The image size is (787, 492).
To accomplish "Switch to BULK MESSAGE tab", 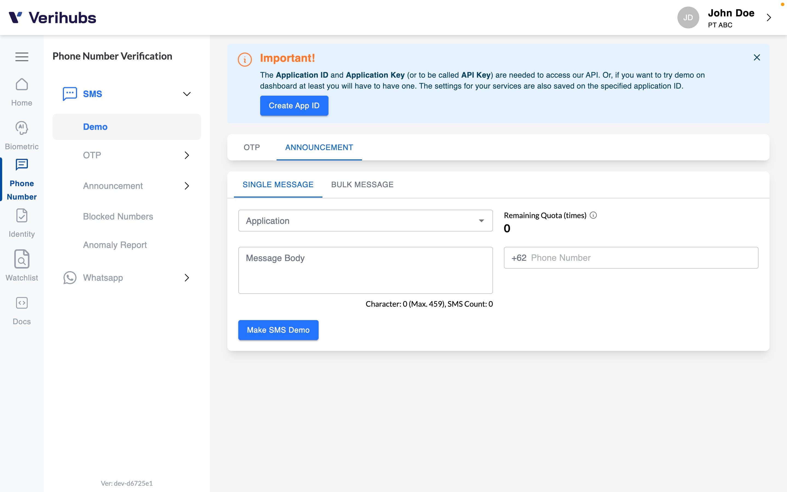I will point(362,184).
